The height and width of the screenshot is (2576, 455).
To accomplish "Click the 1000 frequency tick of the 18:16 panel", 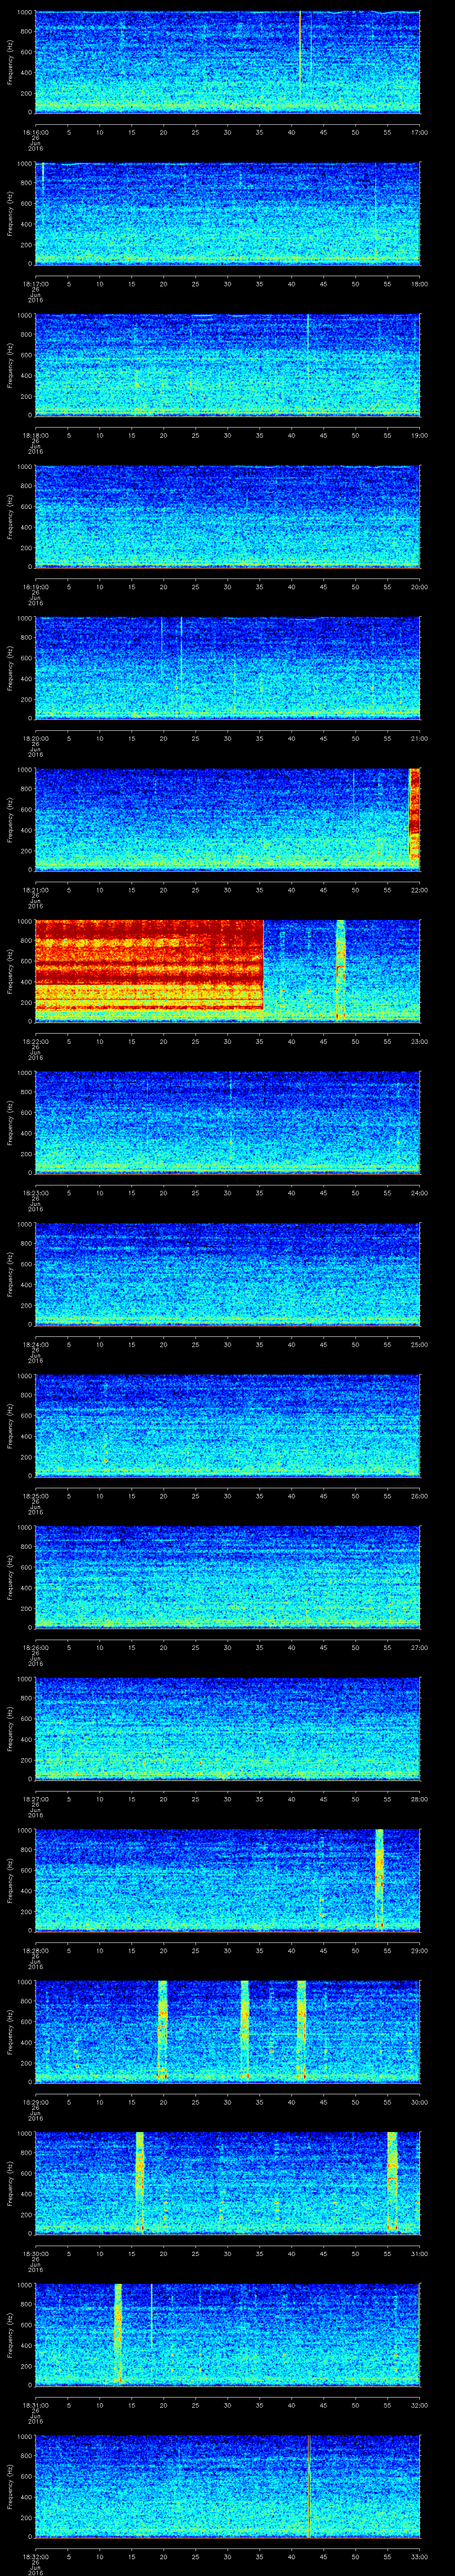I will point(25,12).
